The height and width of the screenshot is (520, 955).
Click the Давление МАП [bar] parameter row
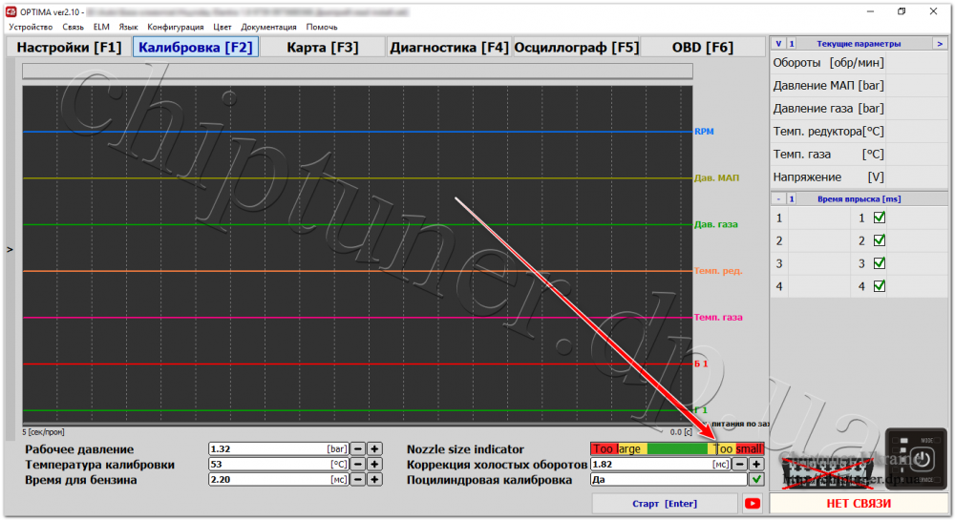click(x=859, y=86)
